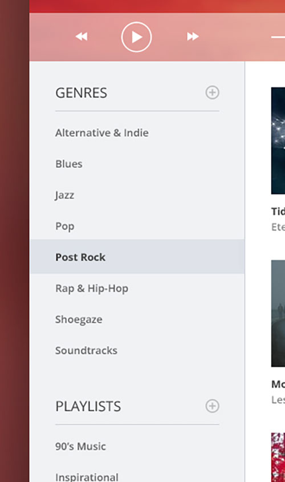Select the Shoegaze genre

pyautogui.click(x=79, y=319)
